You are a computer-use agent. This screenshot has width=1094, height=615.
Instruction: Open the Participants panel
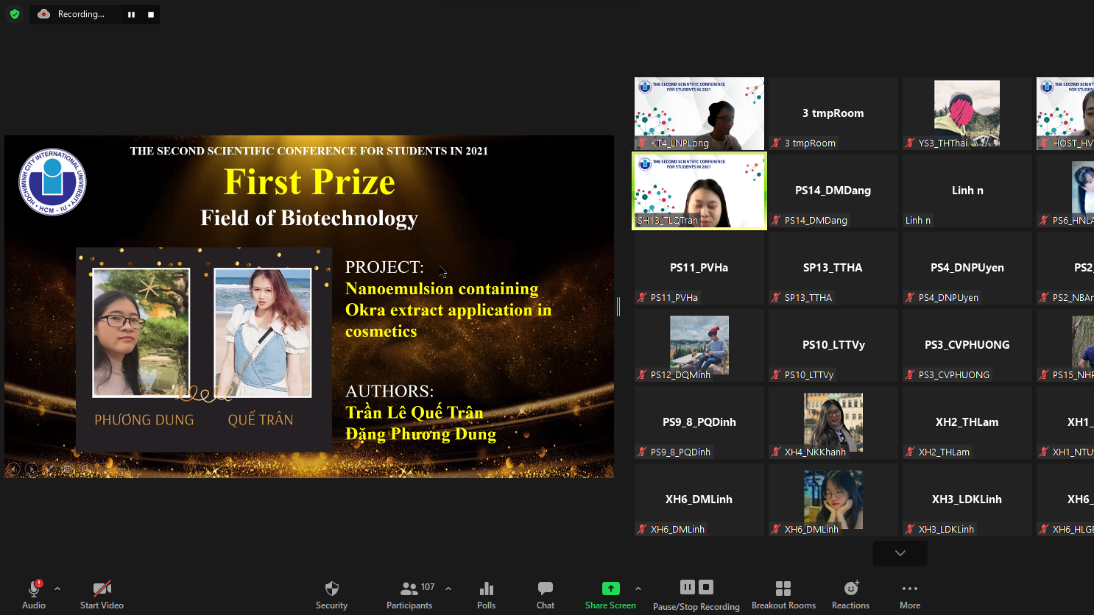tap(409, 594)
